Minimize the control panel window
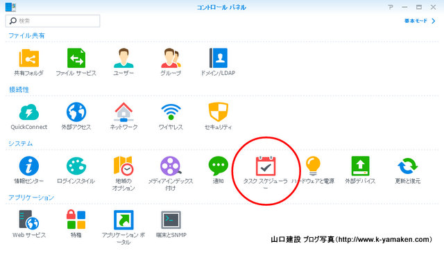 [404, 7]
